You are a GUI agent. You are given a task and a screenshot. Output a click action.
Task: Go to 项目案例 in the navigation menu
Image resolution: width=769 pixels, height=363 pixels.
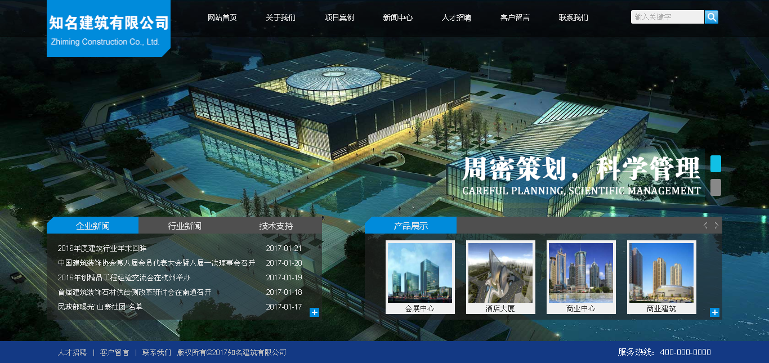point(339,17)
